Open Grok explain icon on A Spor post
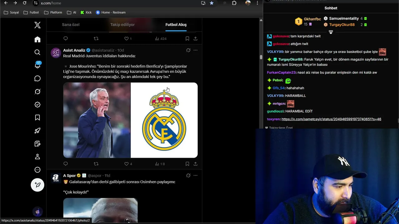 coord(188,175)
